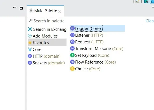This screenshot has height=110, width=154.
Task: Minimize the left panel
Action: pyautogui.click(x=15, y=7)
